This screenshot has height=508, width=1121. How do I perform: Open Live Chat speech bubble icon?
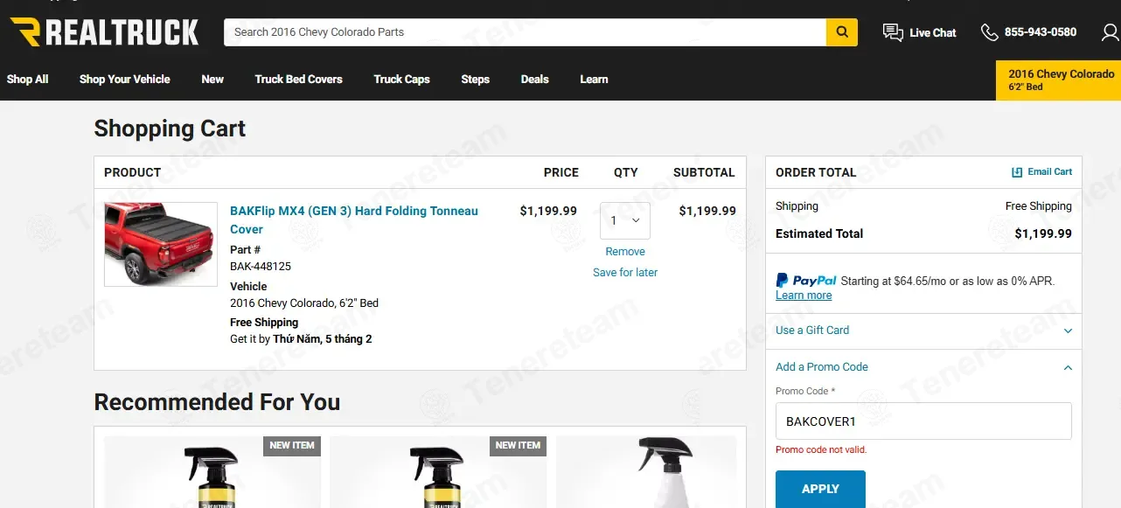[893, 32]
